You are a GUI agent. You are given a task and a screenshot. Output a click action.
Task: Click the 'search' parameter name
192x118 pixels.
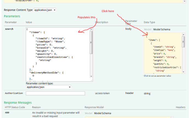click(x=9, y=29)
